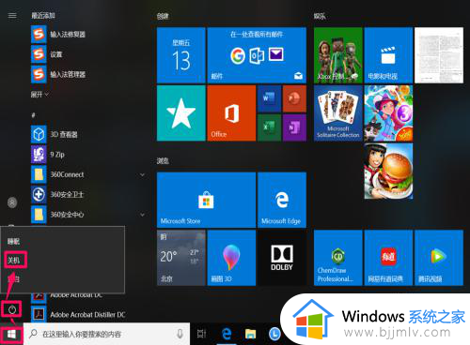Open the hamburger menu at top of Start
This screenshot has width=470, height=345.
coord(12,15)
